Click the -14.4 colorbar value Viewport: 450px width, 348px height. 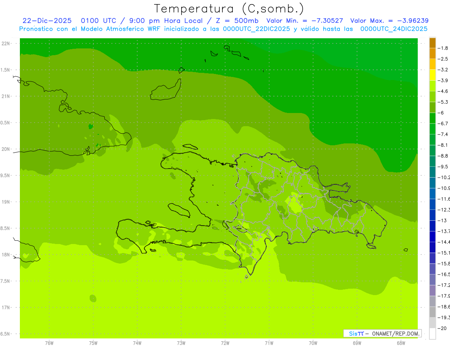[444, 242]
